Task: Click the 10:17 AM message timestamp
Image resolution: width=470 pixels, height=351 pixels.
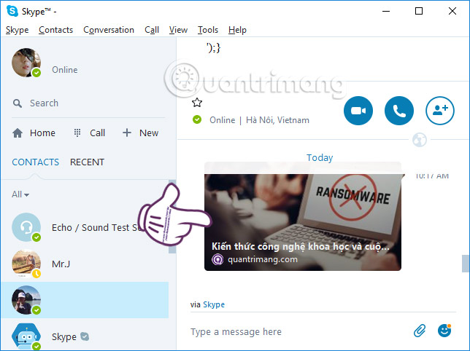Action: [432, 176]
